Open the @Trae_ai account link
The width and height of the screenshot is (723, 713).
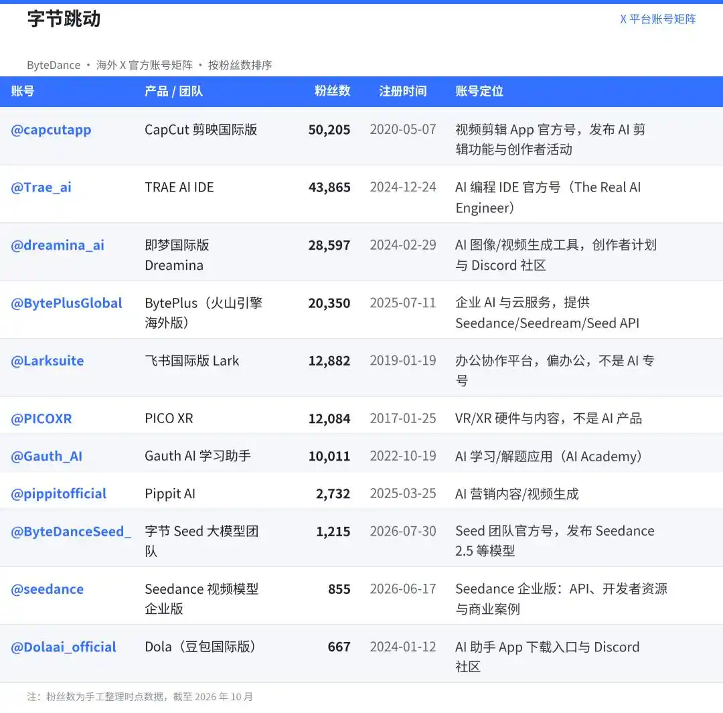coord(41,187)
